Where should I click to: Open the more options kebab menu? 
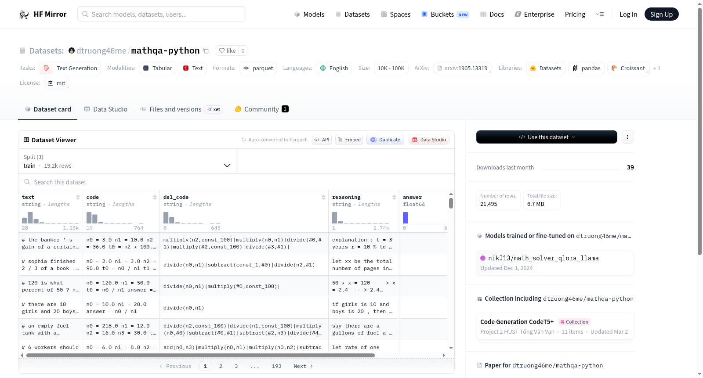click(x=627, y=137)
